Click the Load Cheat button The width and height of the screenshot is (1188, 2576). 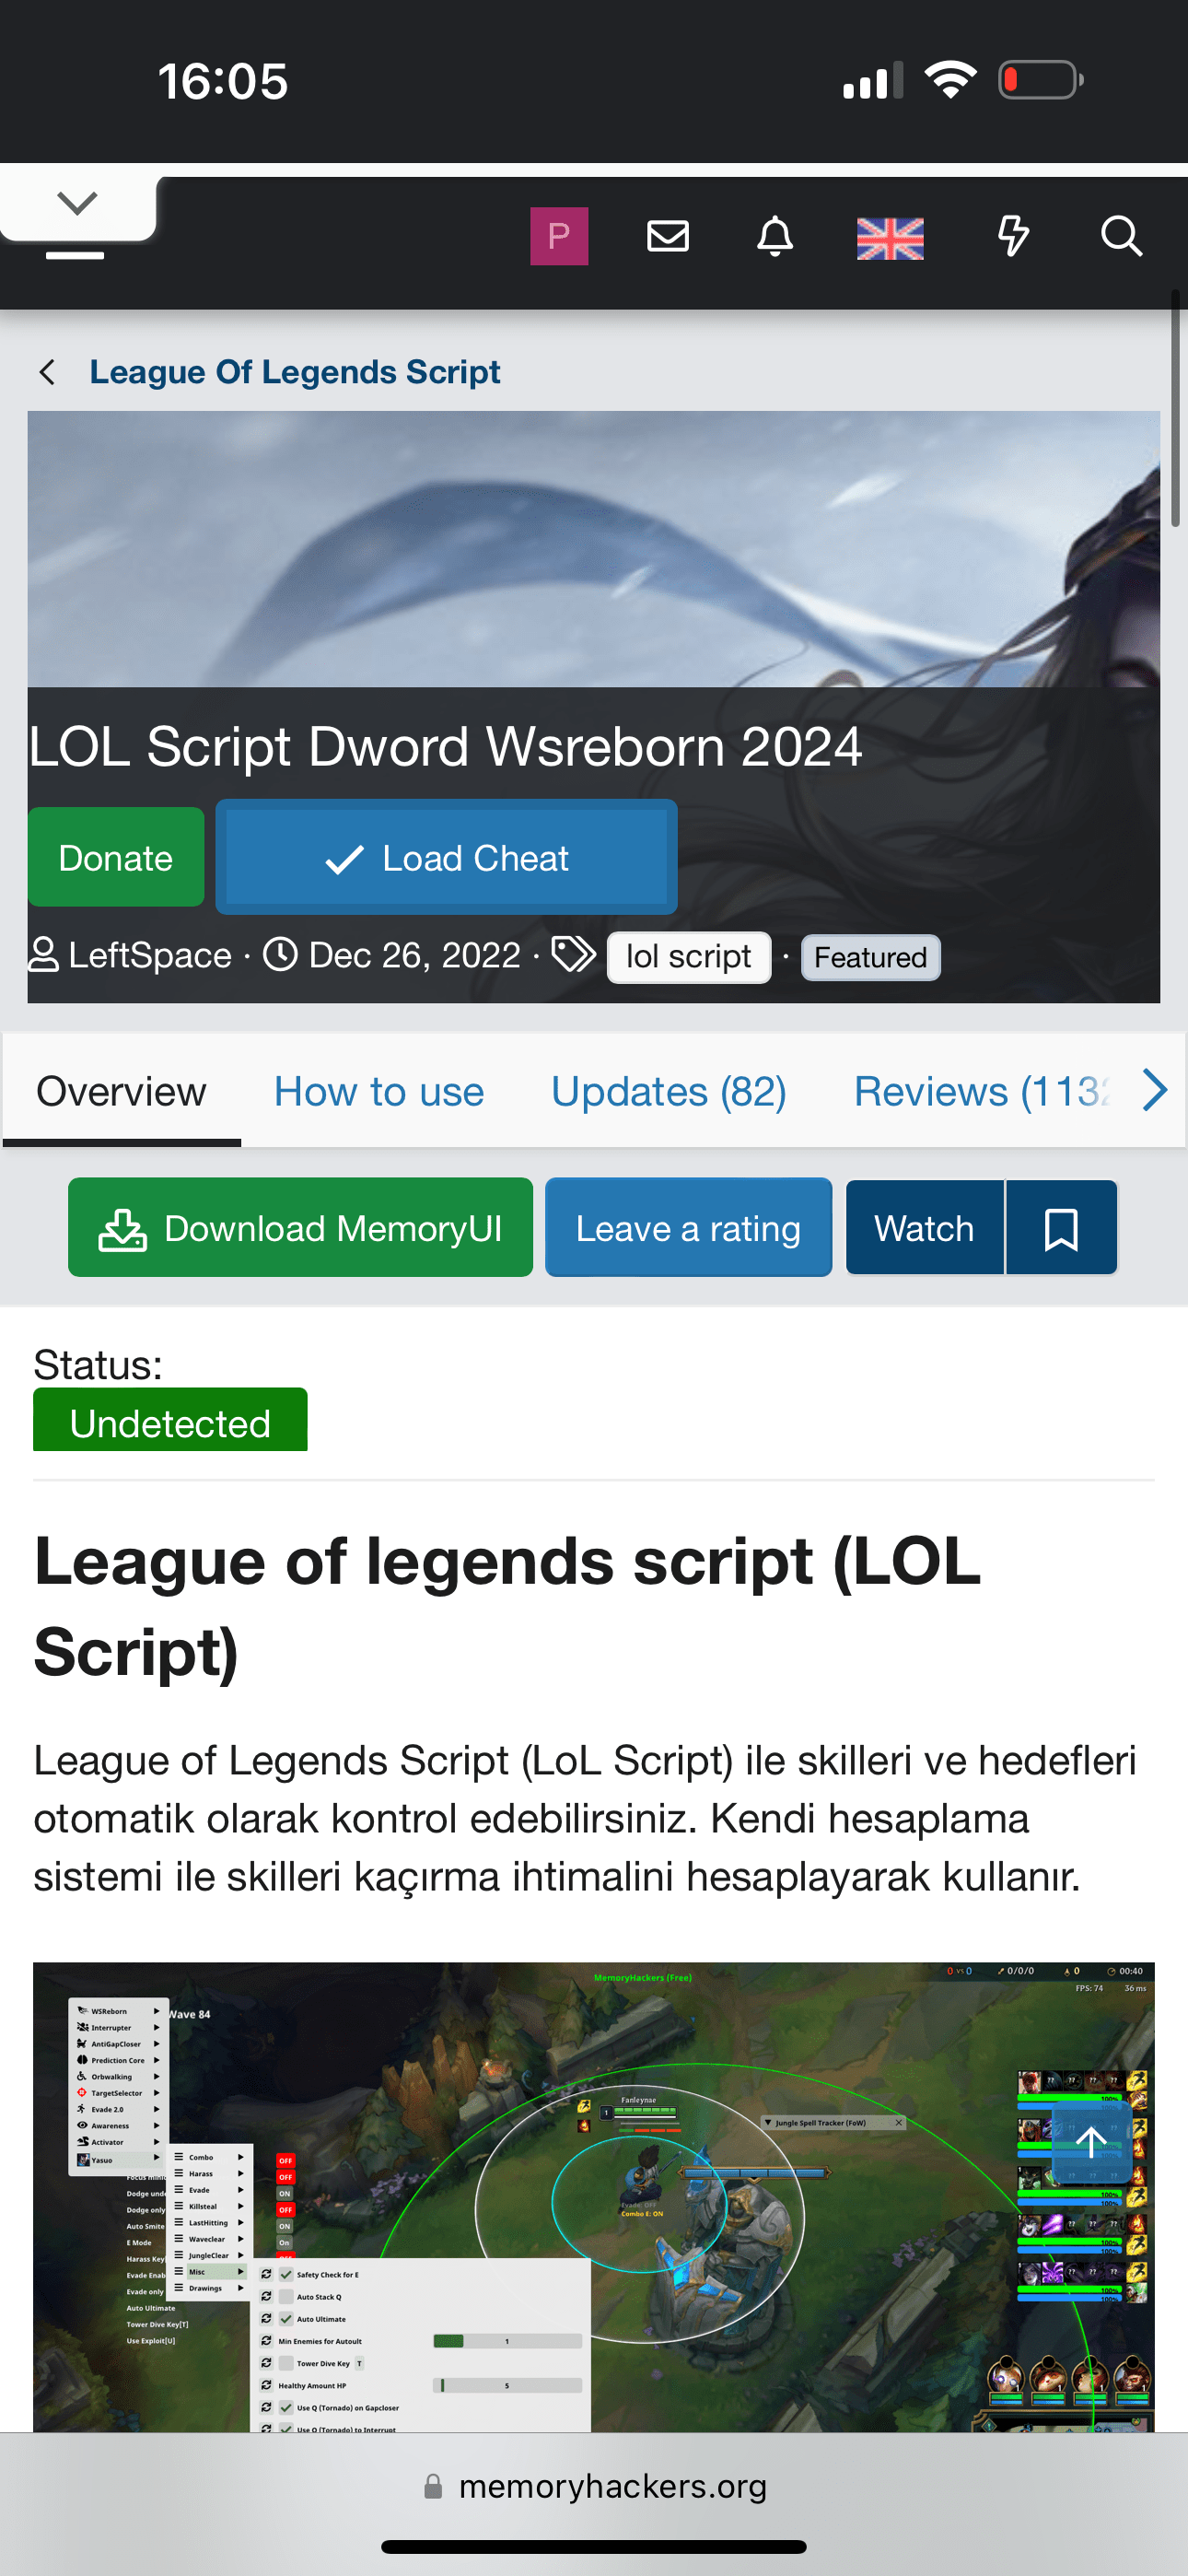pyautogui.click(x=447, y=857)
